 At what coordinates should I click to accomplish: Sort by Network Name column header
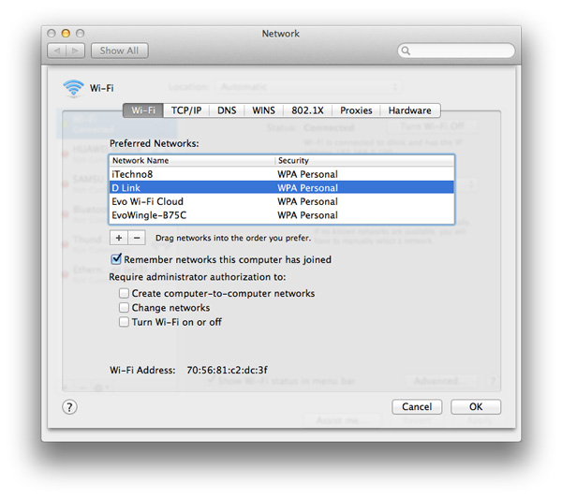click(192, 160)
